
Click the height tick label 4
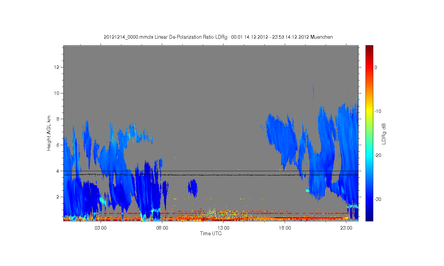point(58,171)
